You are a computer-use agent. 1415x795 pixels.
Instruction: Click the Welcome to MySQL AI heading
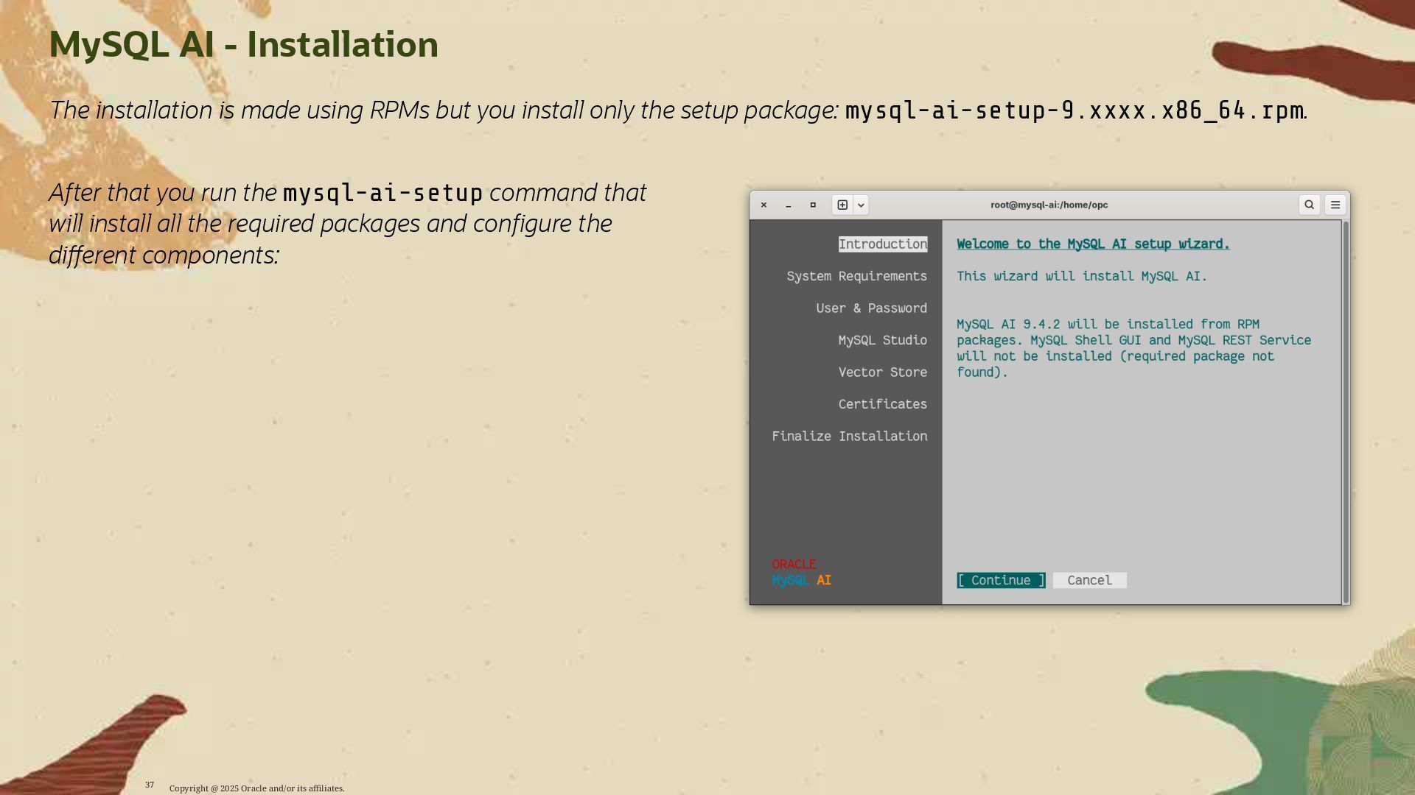point(1092,244)
